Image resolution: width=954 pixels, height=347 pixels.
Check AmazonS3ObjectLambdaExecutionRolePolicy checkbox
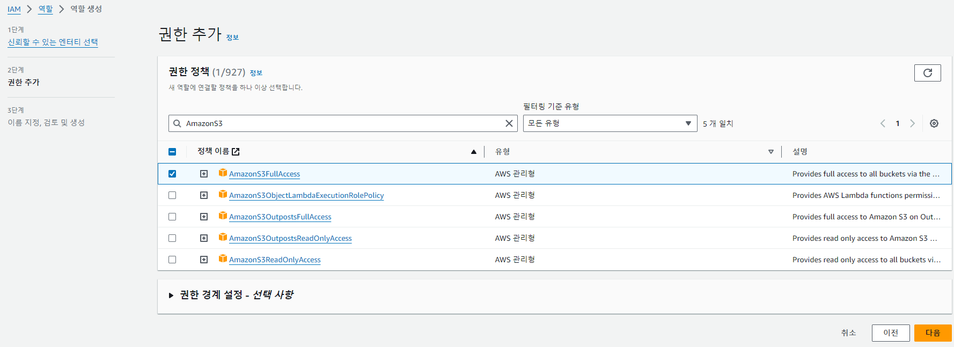[172, 195]
